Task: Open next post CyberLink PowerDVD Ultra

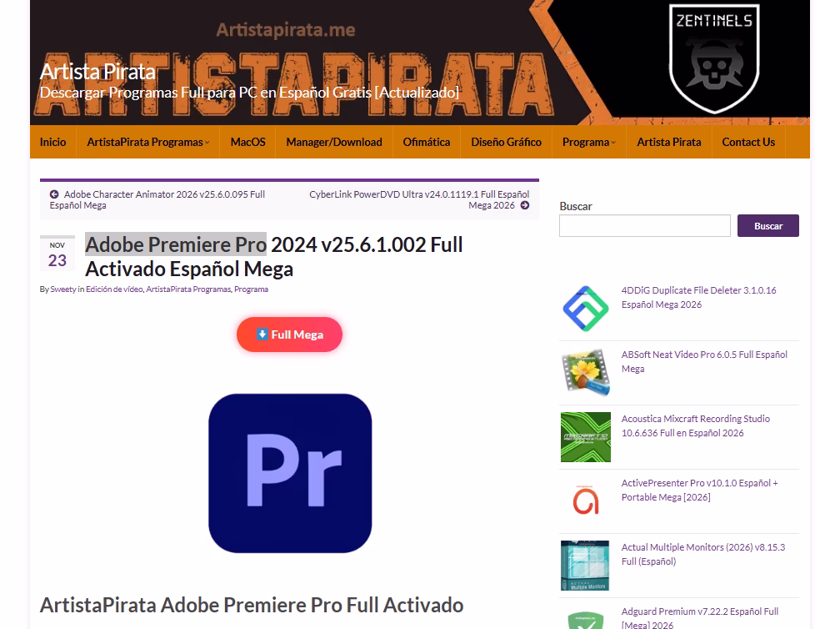Action: [419, 199]
